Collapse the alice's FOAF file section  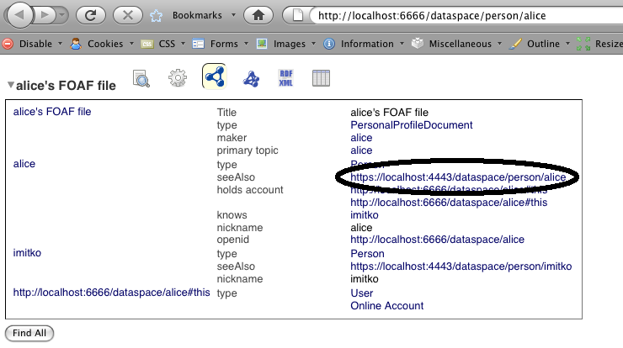pyautogui.click(x=10, y=85)
